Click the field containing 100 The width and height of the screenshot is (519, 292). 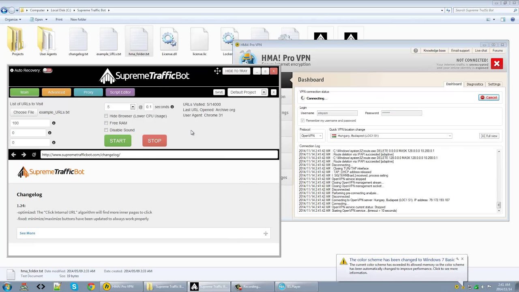pyautogui.click(x=30, y=123)
